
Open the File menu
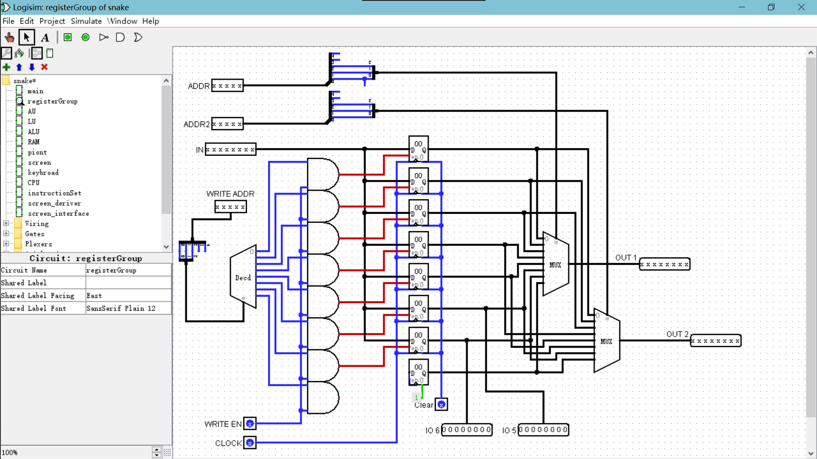coord(8,21)
